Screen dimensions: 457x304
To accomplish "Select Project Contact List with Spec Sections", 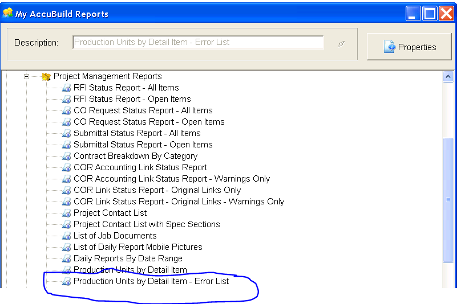I will pyautogui.click(x=147, y=224).
